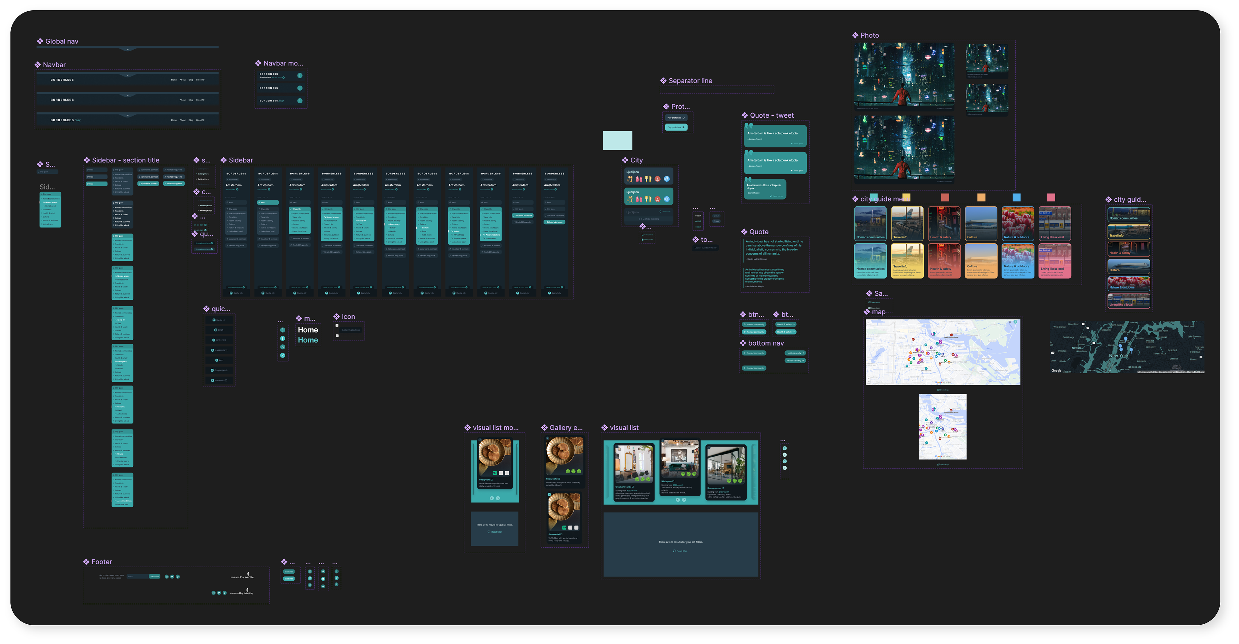This screenshot has width=1239, height=644.
Task: Click previous arrow in visual list mobile carousel
Action: pos(491,498)
